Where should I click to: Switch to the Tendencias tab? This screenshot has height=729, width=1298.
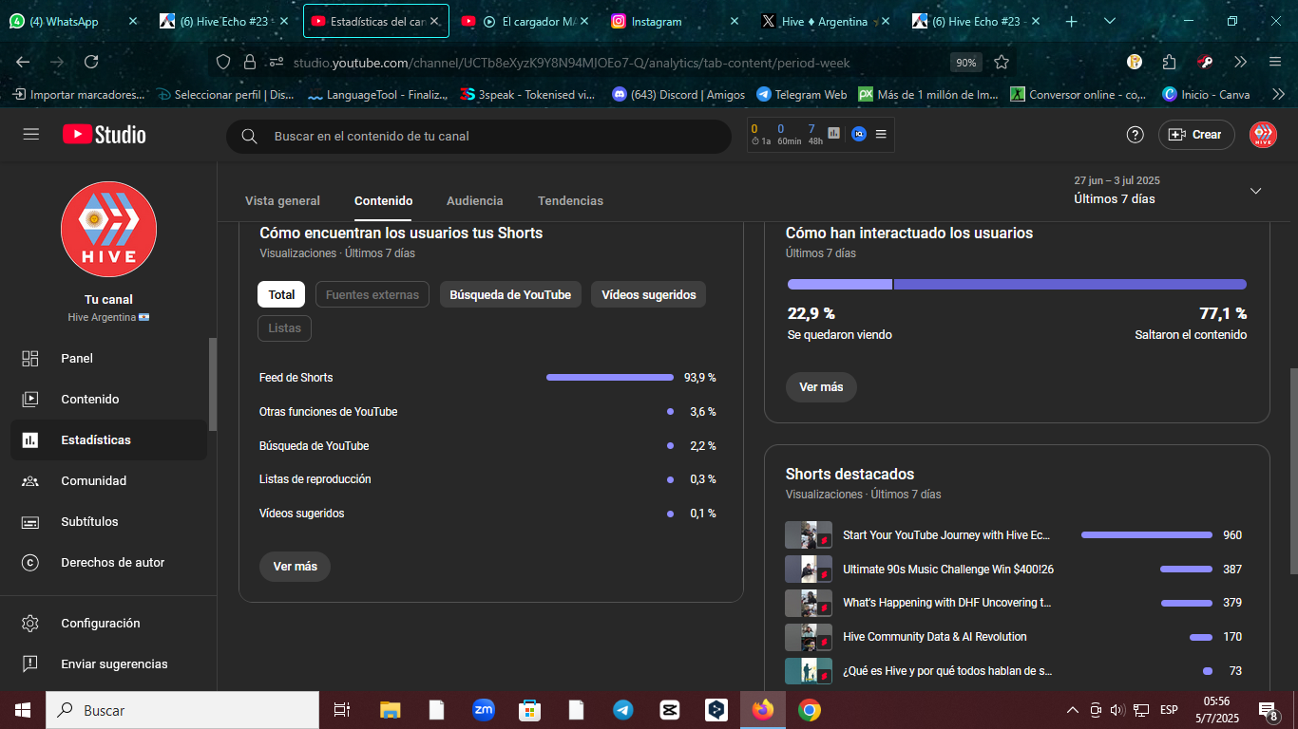click(570, 200)
